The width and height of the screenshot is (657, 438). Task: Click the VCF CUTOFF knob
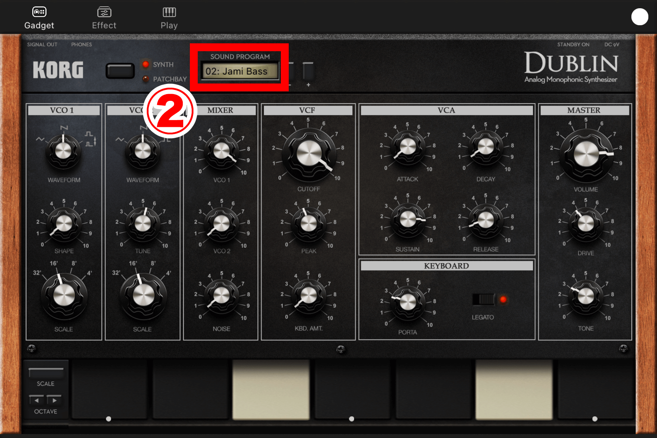(x=309, y=154)
